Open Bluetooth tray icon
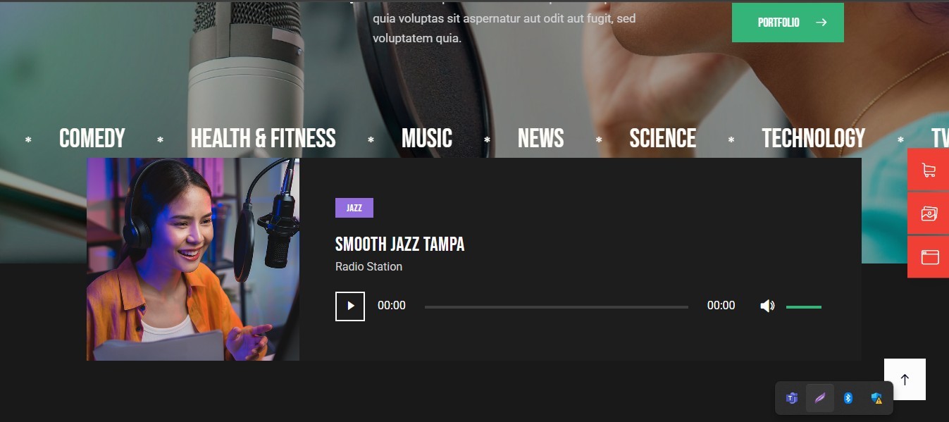Viewport: 949px width, 422px height. pos(848,398)
